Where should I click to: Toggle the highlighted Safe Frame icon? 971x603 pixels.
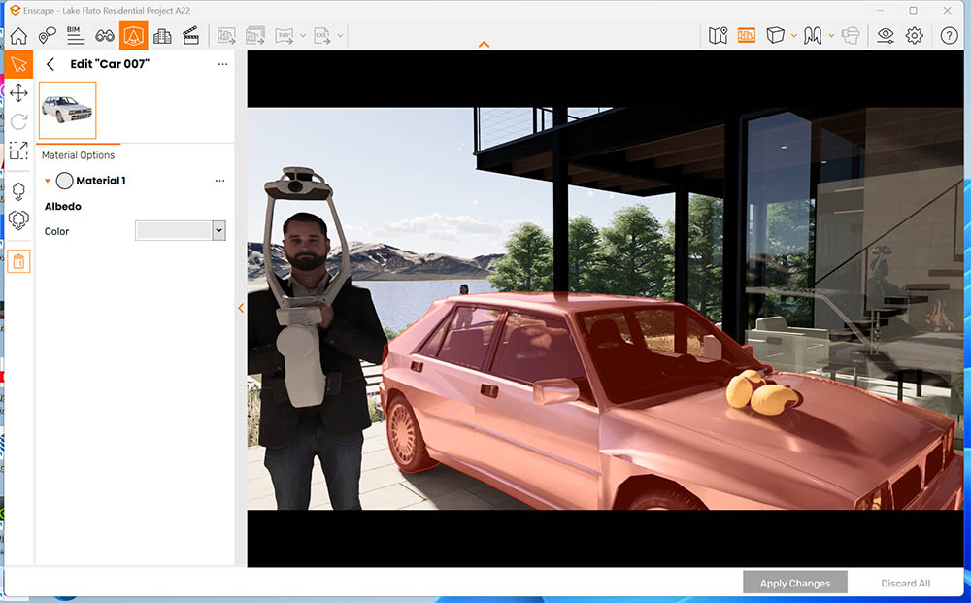coord(747,36)
